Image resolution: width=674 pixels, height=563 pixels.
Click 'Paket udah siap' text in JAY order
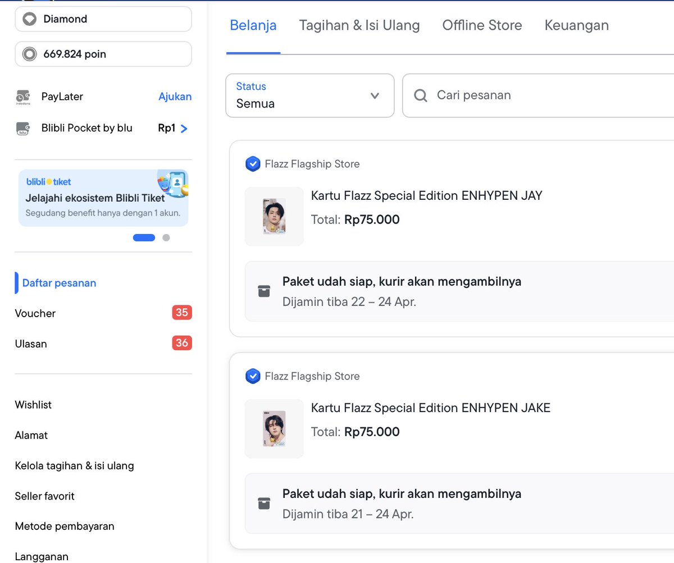click(x=402, y=281)
